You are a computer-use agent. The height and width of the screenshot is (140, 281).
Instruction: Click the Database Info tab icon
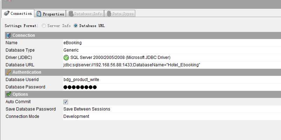click(x=71, y=14)
